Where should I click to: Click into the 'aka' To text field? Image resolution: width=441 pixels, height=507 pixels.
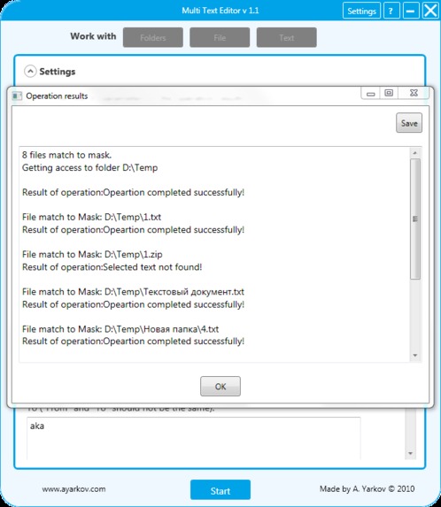click(x=193, y=438)
